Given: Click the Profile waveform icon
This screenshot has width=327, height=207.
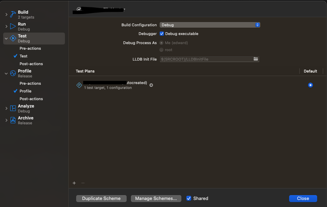Looking at the screenshot, I should (13, 73).
